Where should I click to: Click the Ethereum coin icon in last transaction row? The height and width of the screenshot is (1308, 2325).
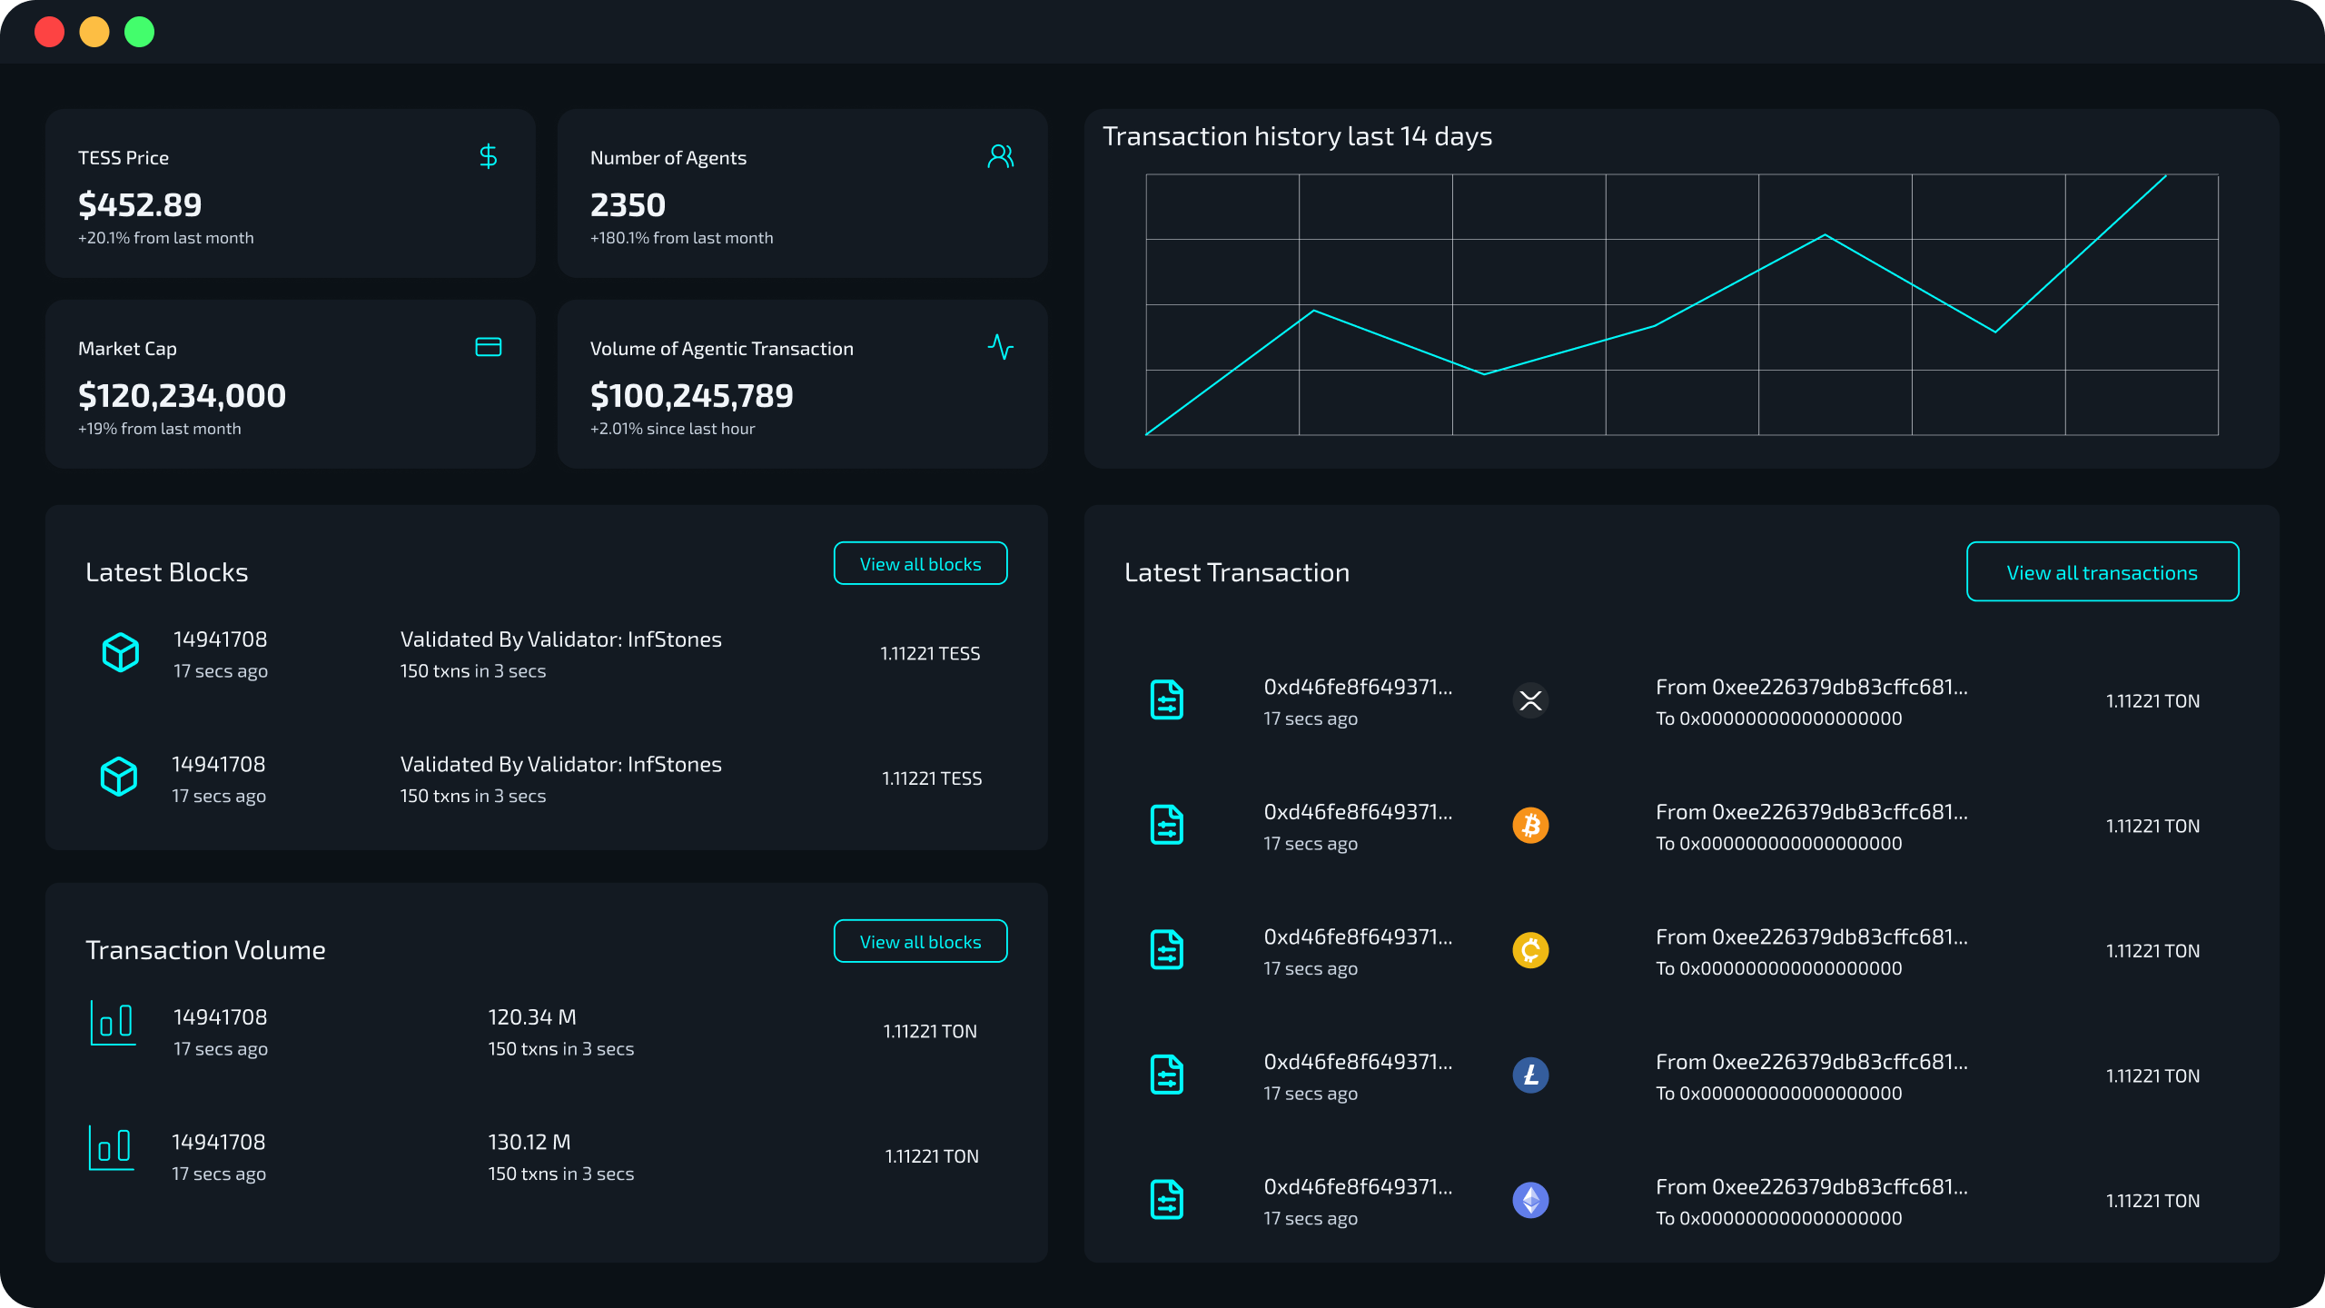pos(1530,1200)
